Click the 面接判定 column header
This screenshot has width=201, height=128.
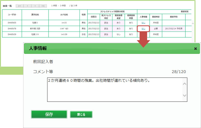(x=156, y=17)
